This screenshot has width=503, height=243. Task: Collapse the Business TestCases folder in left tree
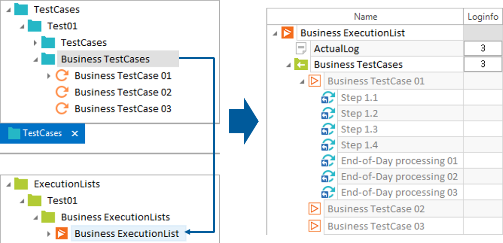[x=35, y=60]
